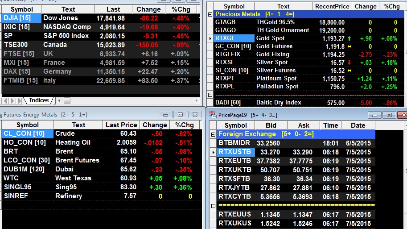
Task: Click the Precious Metals group header
Action: (x=309, y=14)
